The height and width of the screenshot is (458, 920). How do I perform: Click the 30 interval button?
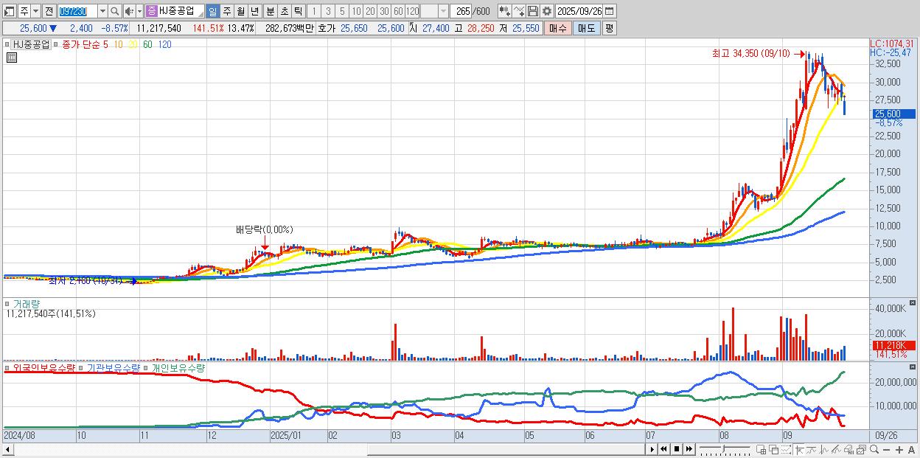coord(384,11)
